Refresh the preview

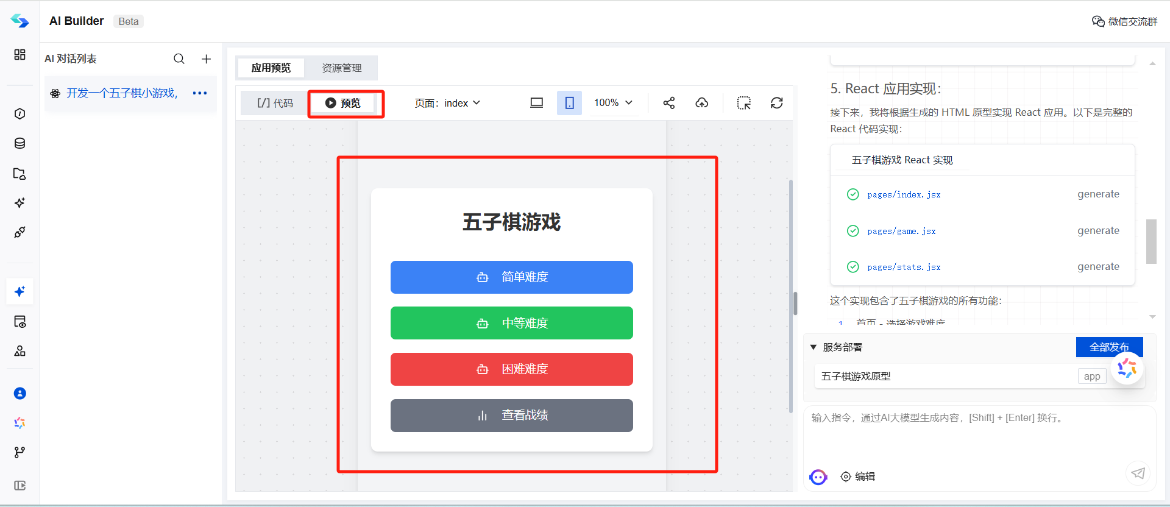click(777, 103)
